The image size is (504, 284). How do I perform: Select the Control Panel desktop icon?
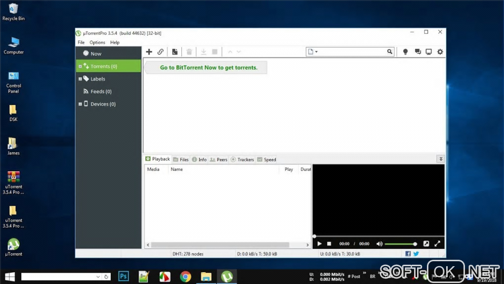[x=13, y=83]
